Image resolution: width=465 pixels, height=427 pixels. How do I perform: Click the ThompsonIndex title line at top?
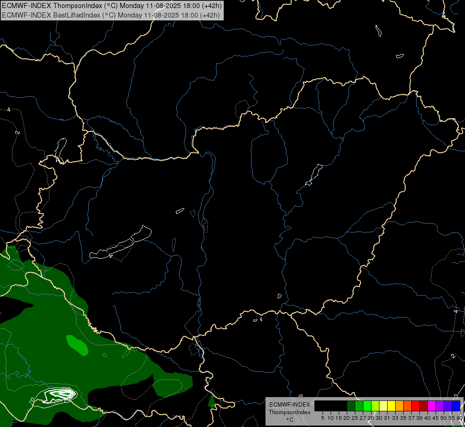point(112,6)
